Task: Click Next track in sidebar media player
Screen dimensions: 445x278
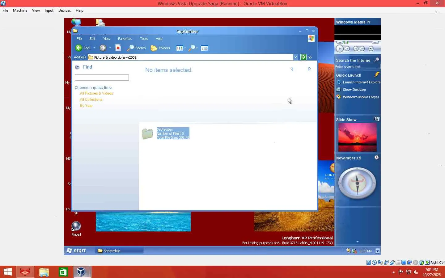Action: point(362,48)
